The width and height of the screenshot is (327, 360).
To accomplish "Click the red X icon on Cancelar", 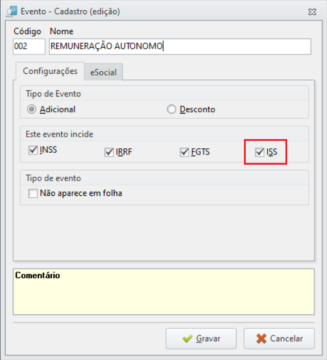I will 262,338.
